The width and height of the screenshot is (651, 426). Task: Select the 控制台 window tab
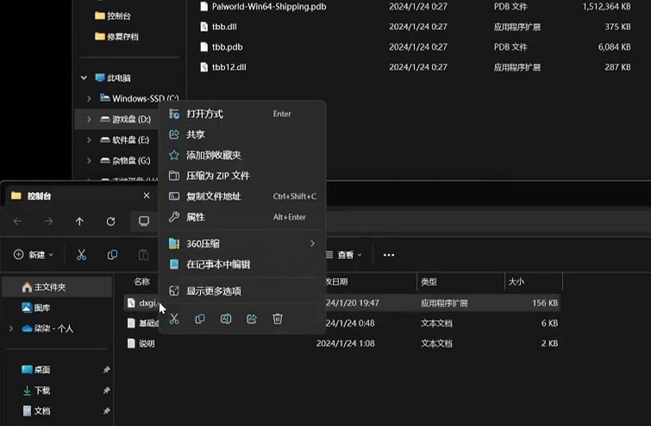click(81, 195)
